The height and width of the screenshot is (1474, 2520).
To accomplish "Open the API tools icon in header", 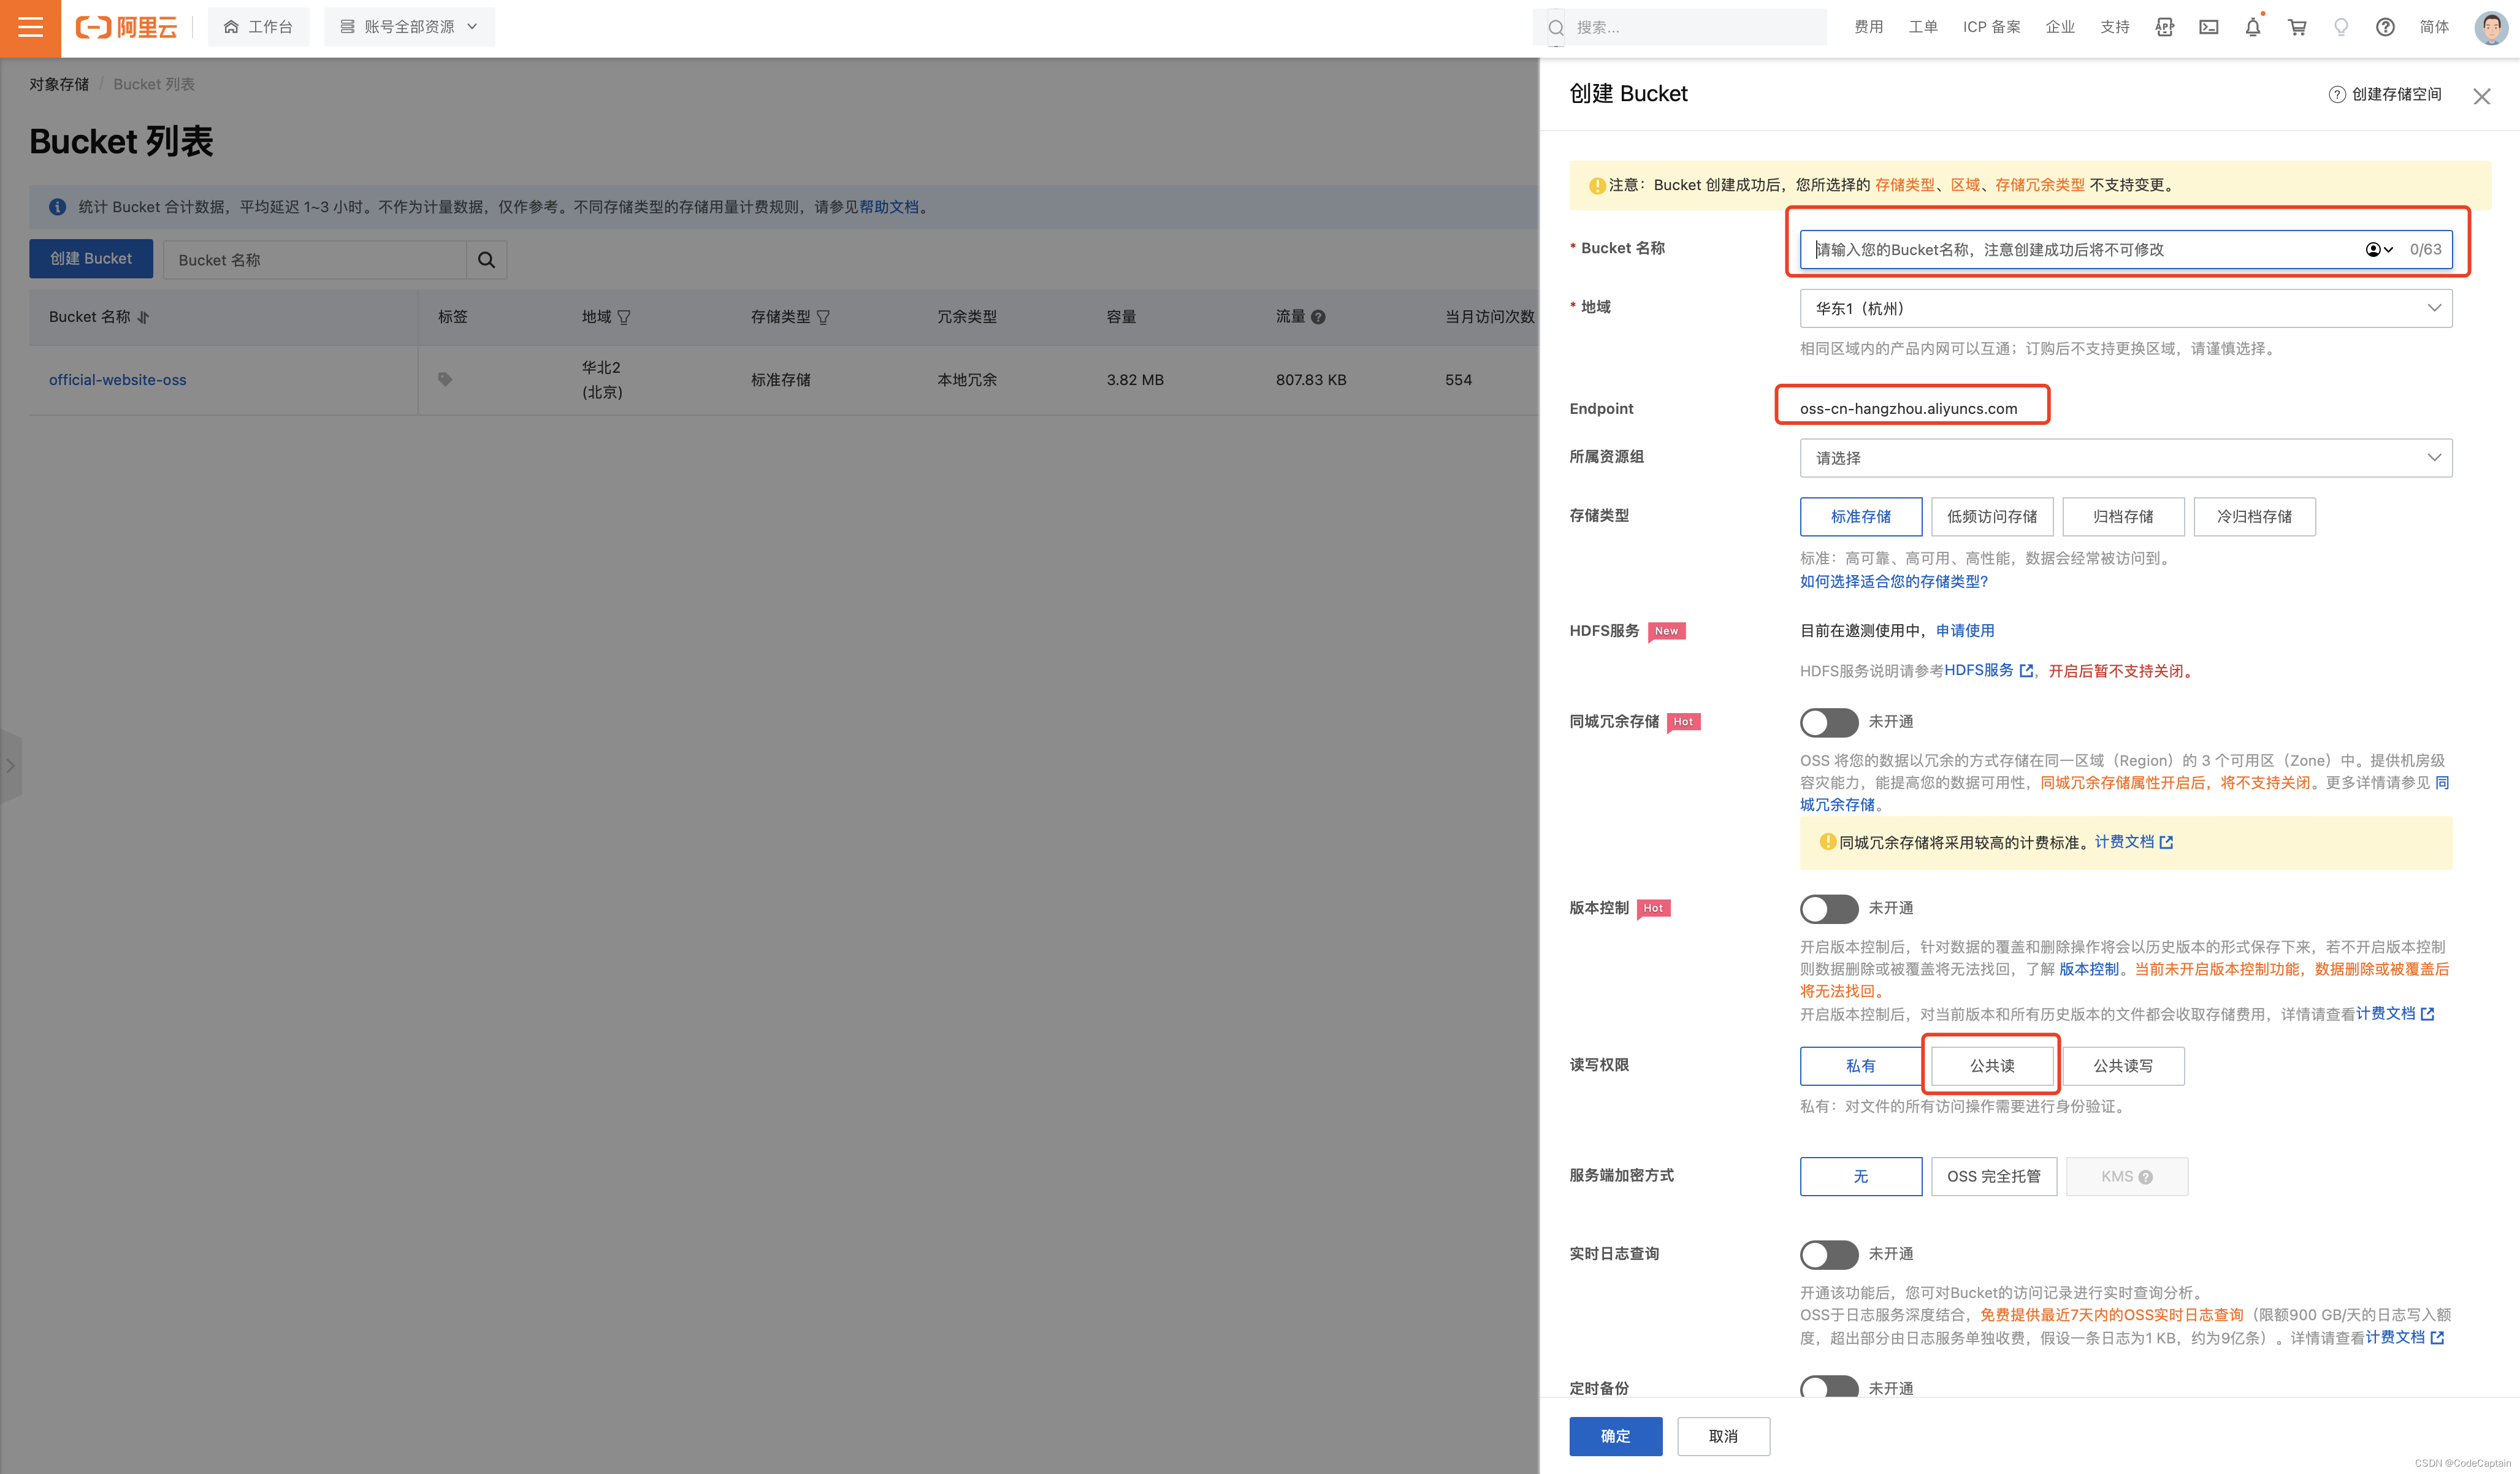I will coord(2165,27).
